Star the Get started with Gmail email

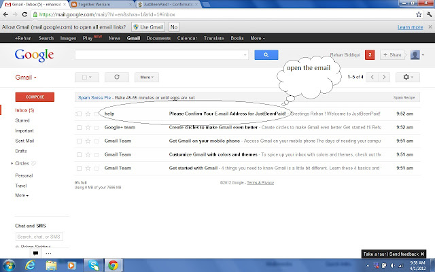click(x=88, y=168)
